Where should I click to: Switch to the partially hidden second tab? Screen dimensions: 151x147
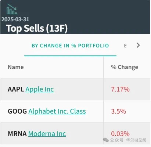click(x=125, y=46)
